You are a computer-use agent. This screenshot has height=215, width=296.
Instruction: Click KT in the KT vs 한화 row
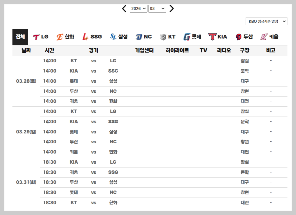[x=73, y=202]
